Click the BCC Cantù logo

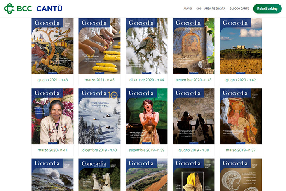[33, 9]
